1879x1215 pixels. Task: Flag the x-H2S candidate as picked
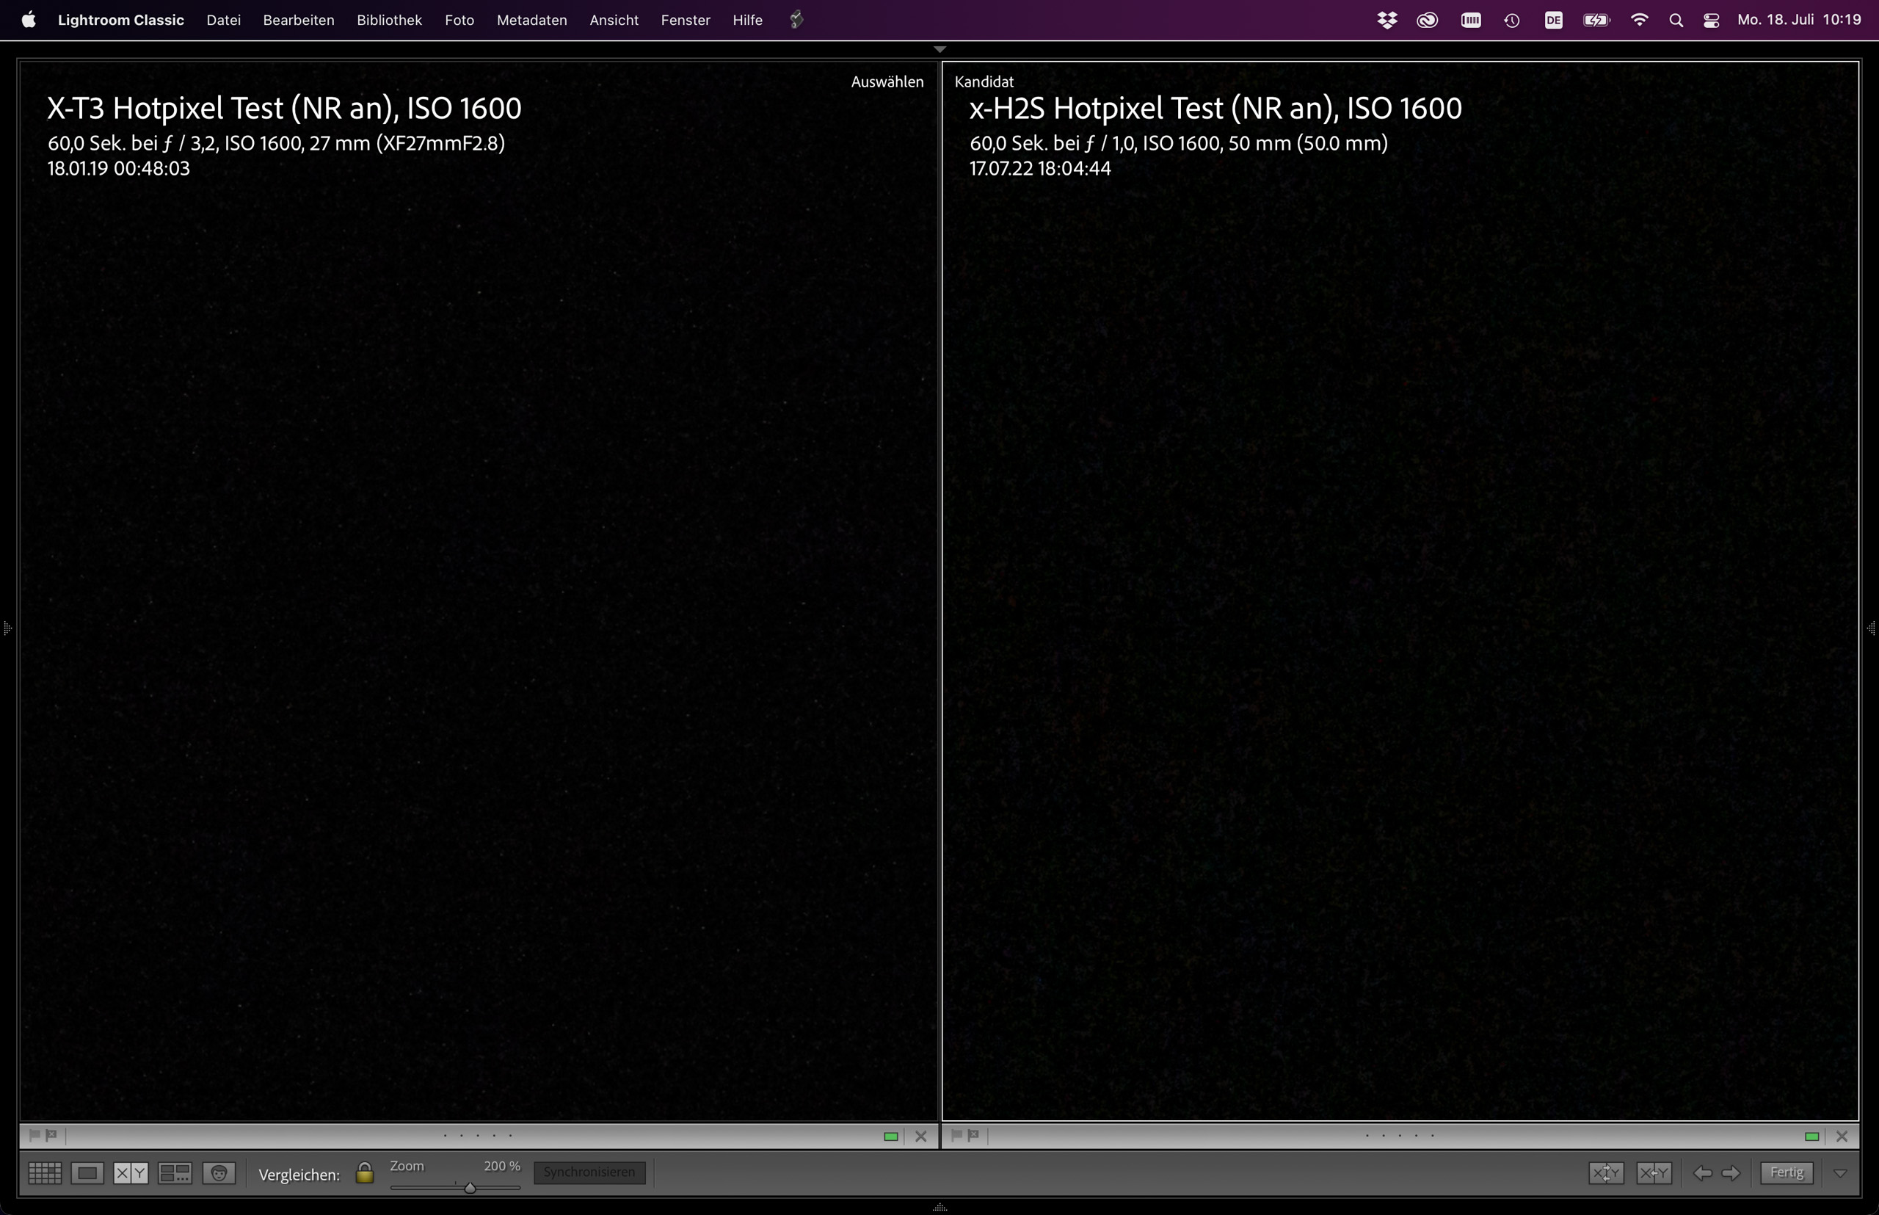(x=956, y=1135)
